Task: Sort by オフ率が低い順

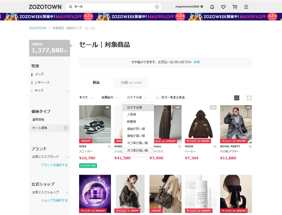Action: pos(138,151)
